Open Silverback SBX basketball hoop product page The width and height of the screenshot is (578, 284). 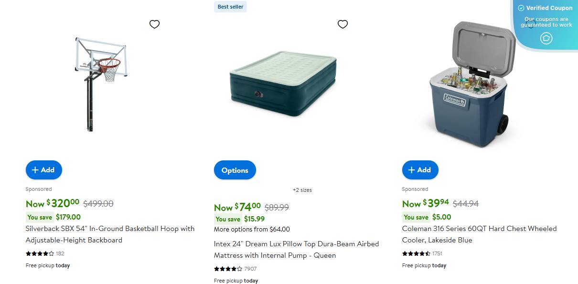tap(110, 234)
